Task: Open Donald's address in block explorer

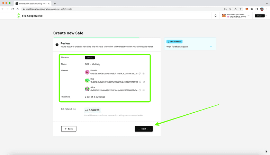Action: pos(144,73)
